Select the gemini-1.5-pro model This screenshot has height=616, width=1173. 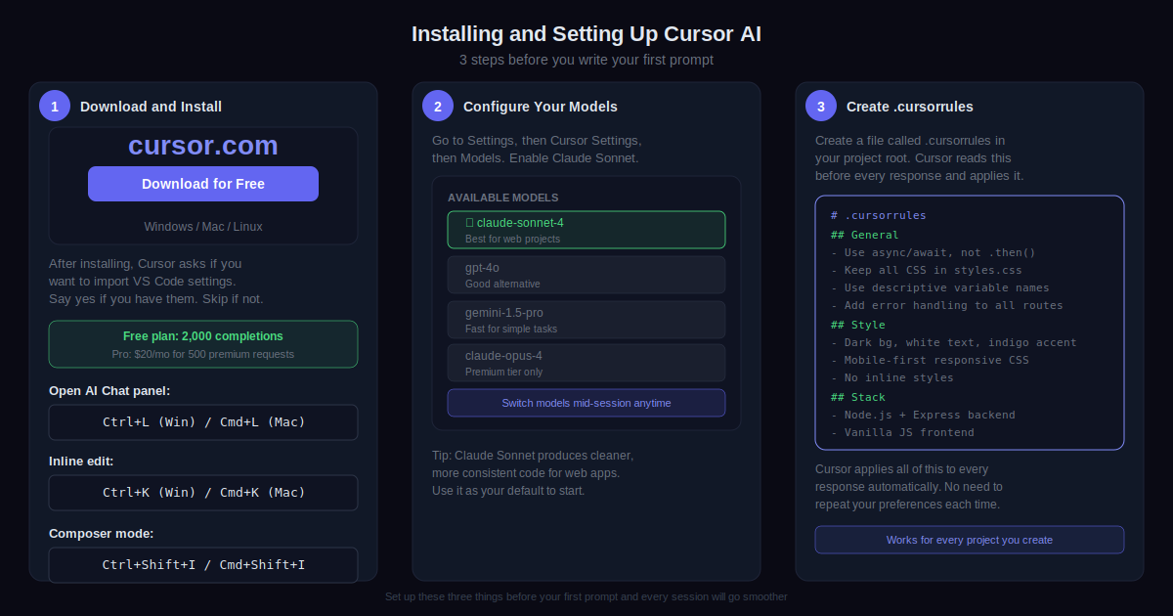click(x=586, y=320)
